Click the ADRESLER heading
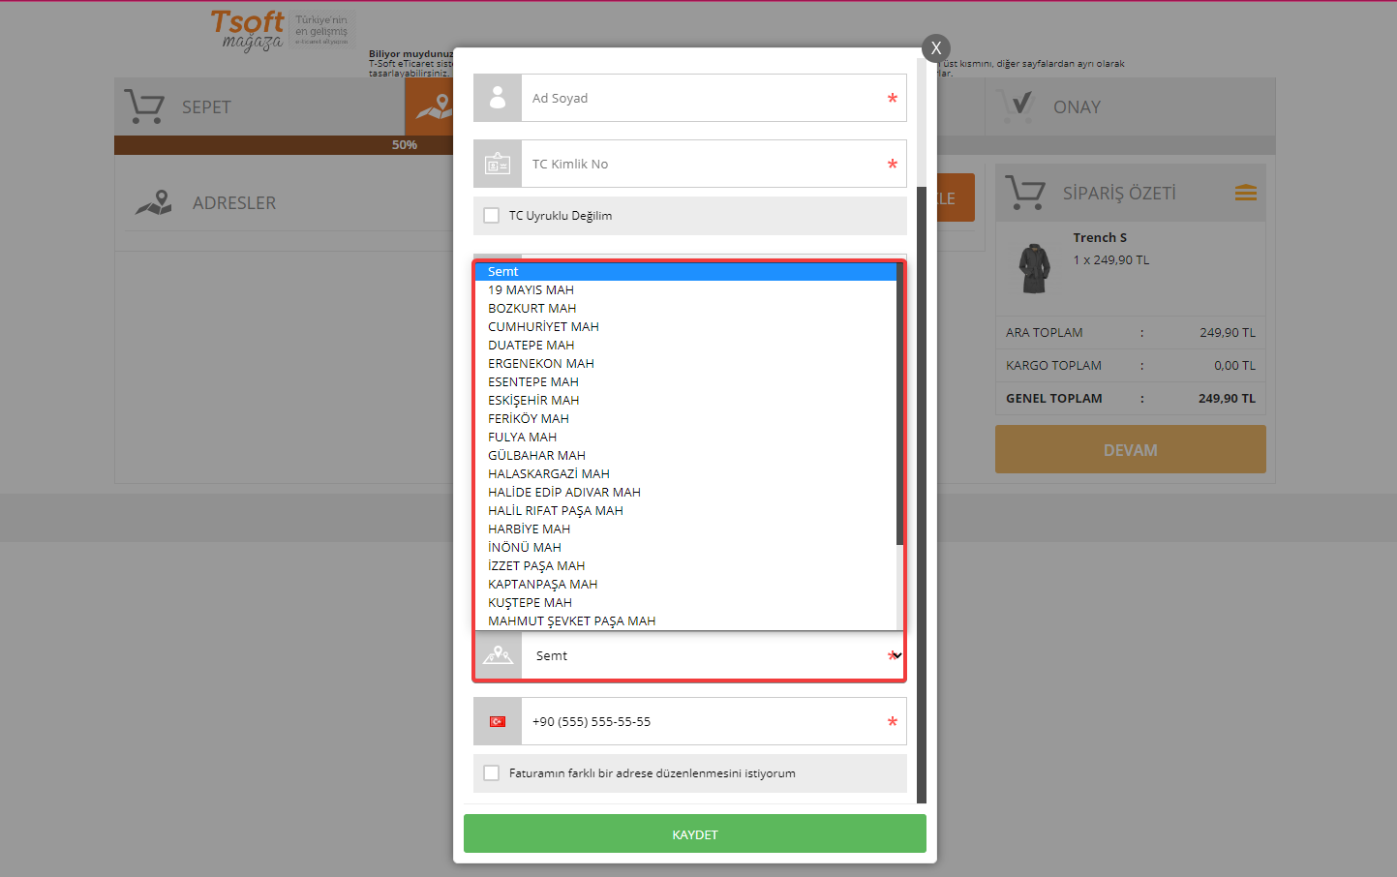The image size is (1397, 877). point(234,203)
